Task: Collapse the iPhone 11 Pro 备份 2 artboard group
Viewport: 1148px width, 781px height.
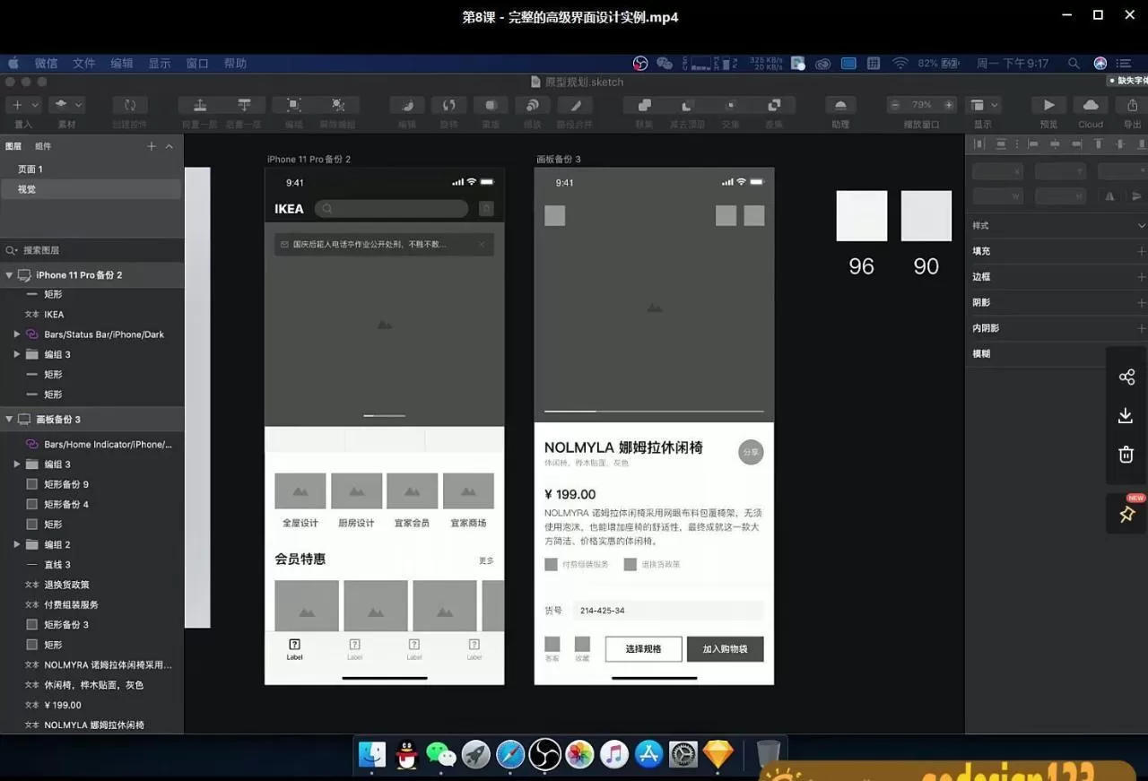Action: click(10, 275)
